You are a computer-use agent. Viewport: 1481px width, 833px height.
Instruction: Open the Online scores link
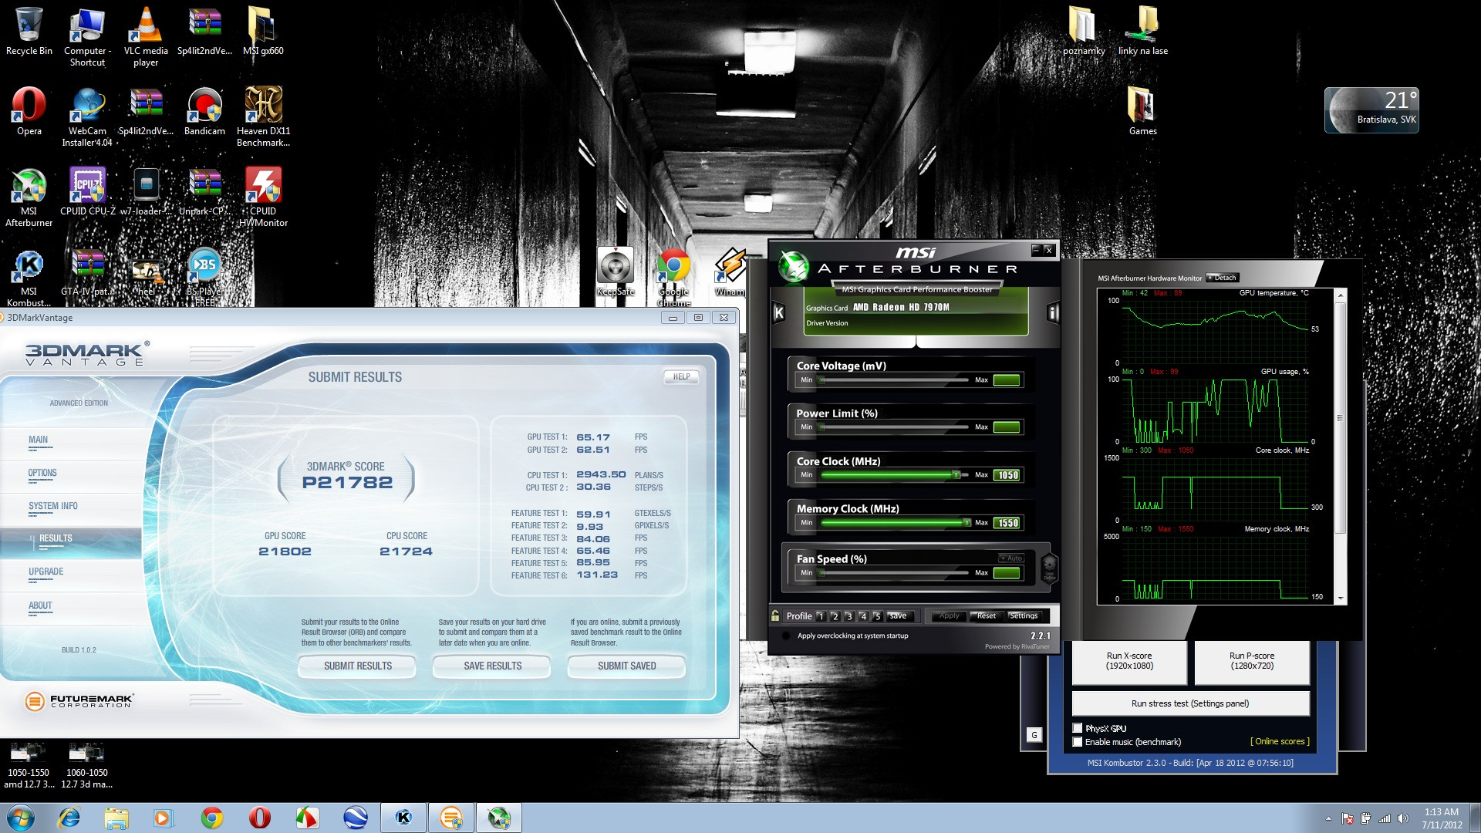1280,741
